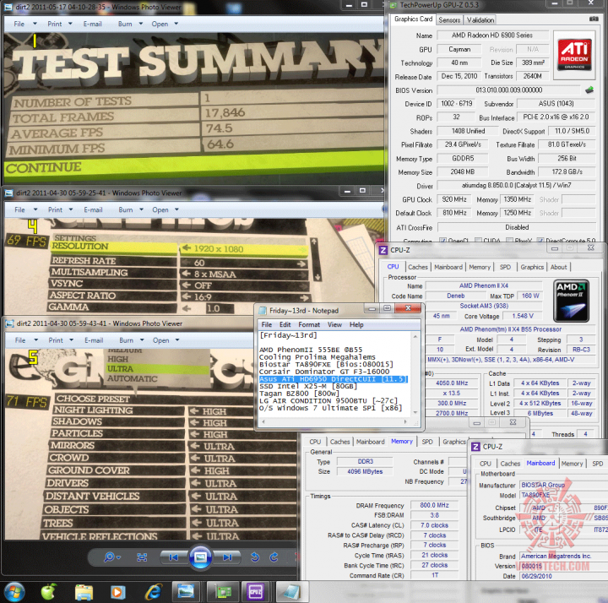Toggle the CUDA checkbox in GPU-Z
The height and width of the screenshot is (603, 608).
tap(478, 241)
